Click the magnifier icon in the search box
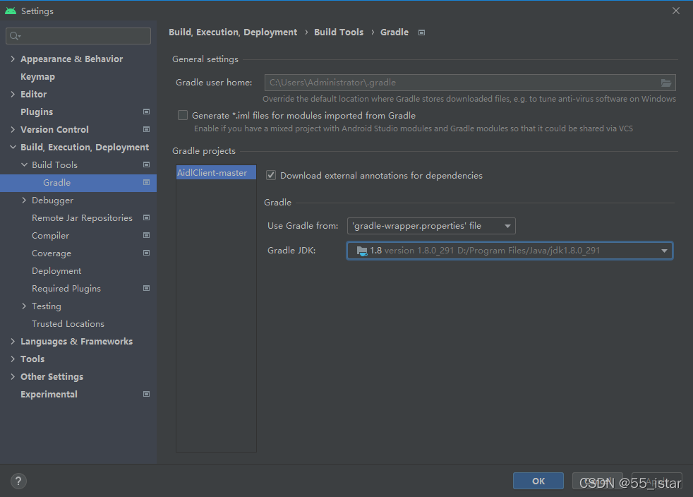The height and width of the screenshot is (497, 693). point(14,35)
